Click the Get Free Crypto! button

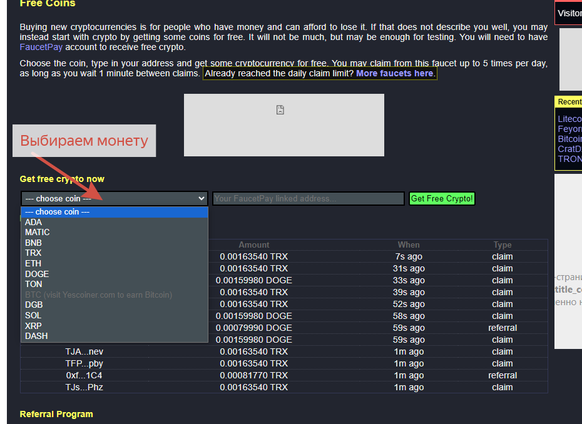click(442, 198)
